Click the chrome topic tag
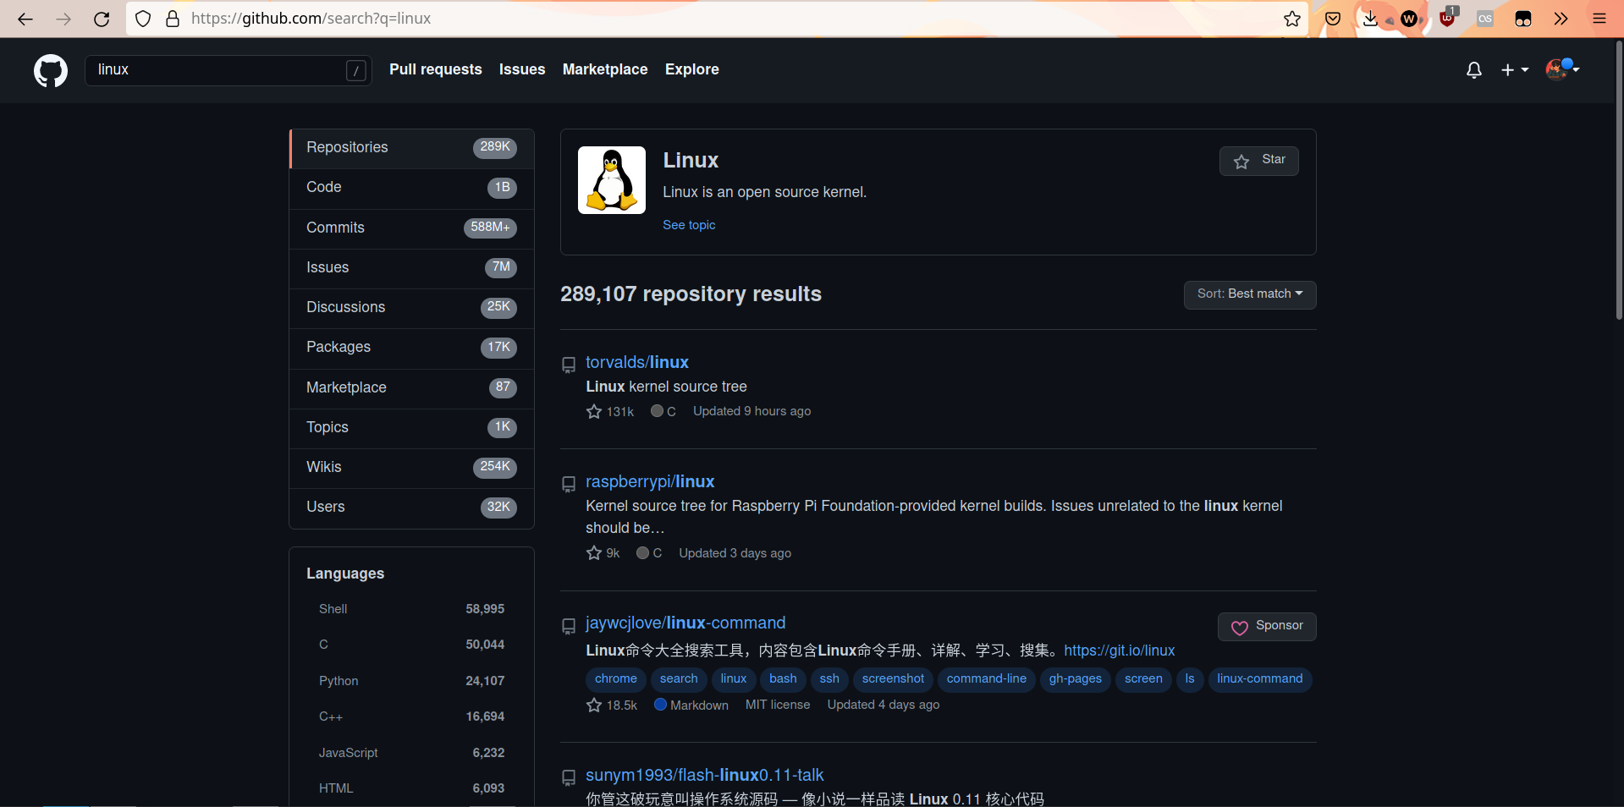 (616, 679)
